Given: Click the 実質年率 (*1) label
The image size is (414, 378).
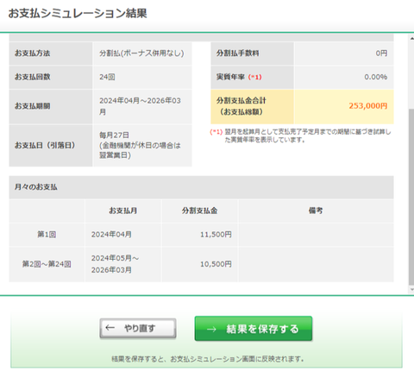Looking at the screenshot, I should (239, 77).
